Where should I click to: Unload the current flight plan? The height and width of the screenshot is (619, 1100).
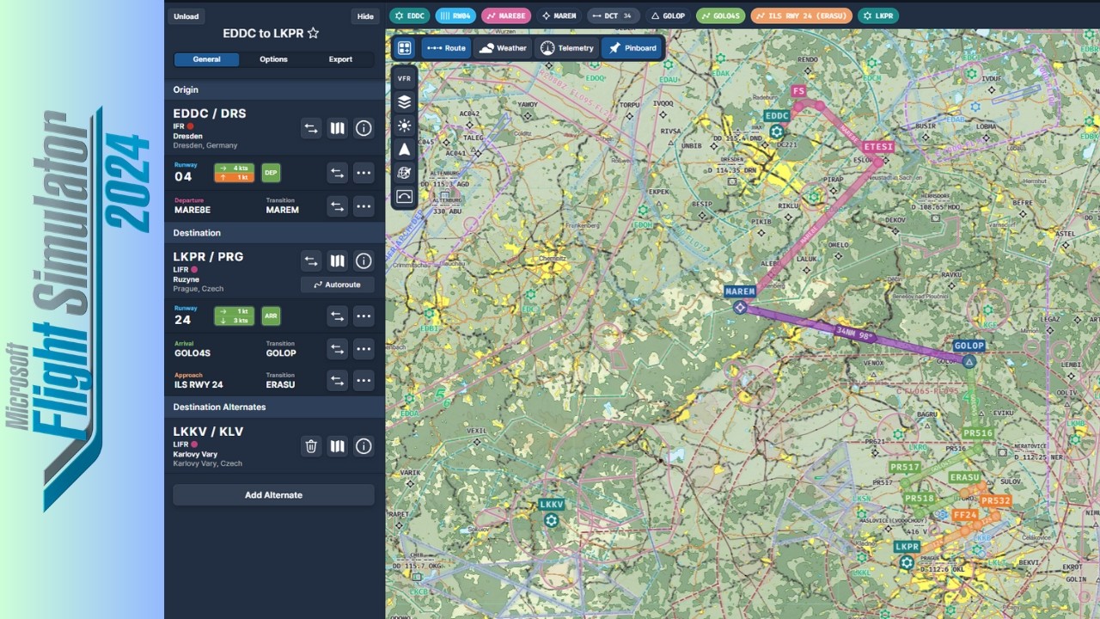click(186, 16)
